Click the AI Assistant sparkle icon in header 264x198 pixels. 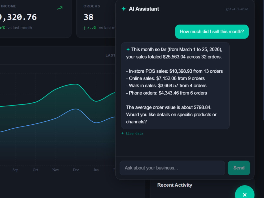pos(124,9)
